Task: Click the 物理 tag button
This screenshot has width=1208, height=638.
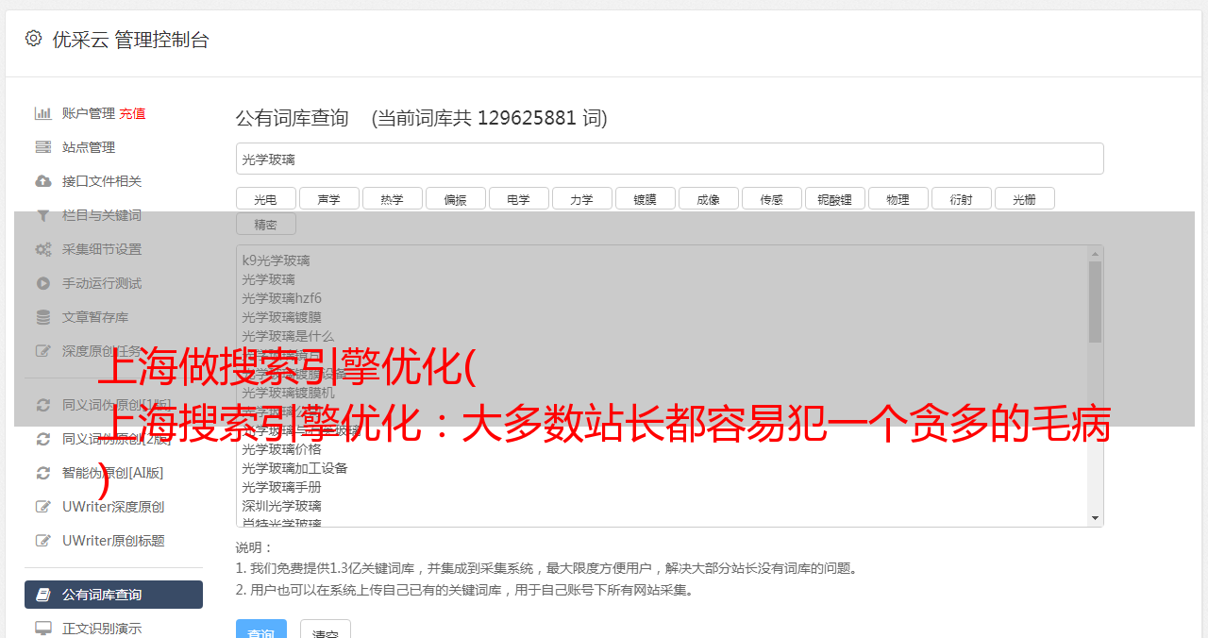Action: click(898, 198)
